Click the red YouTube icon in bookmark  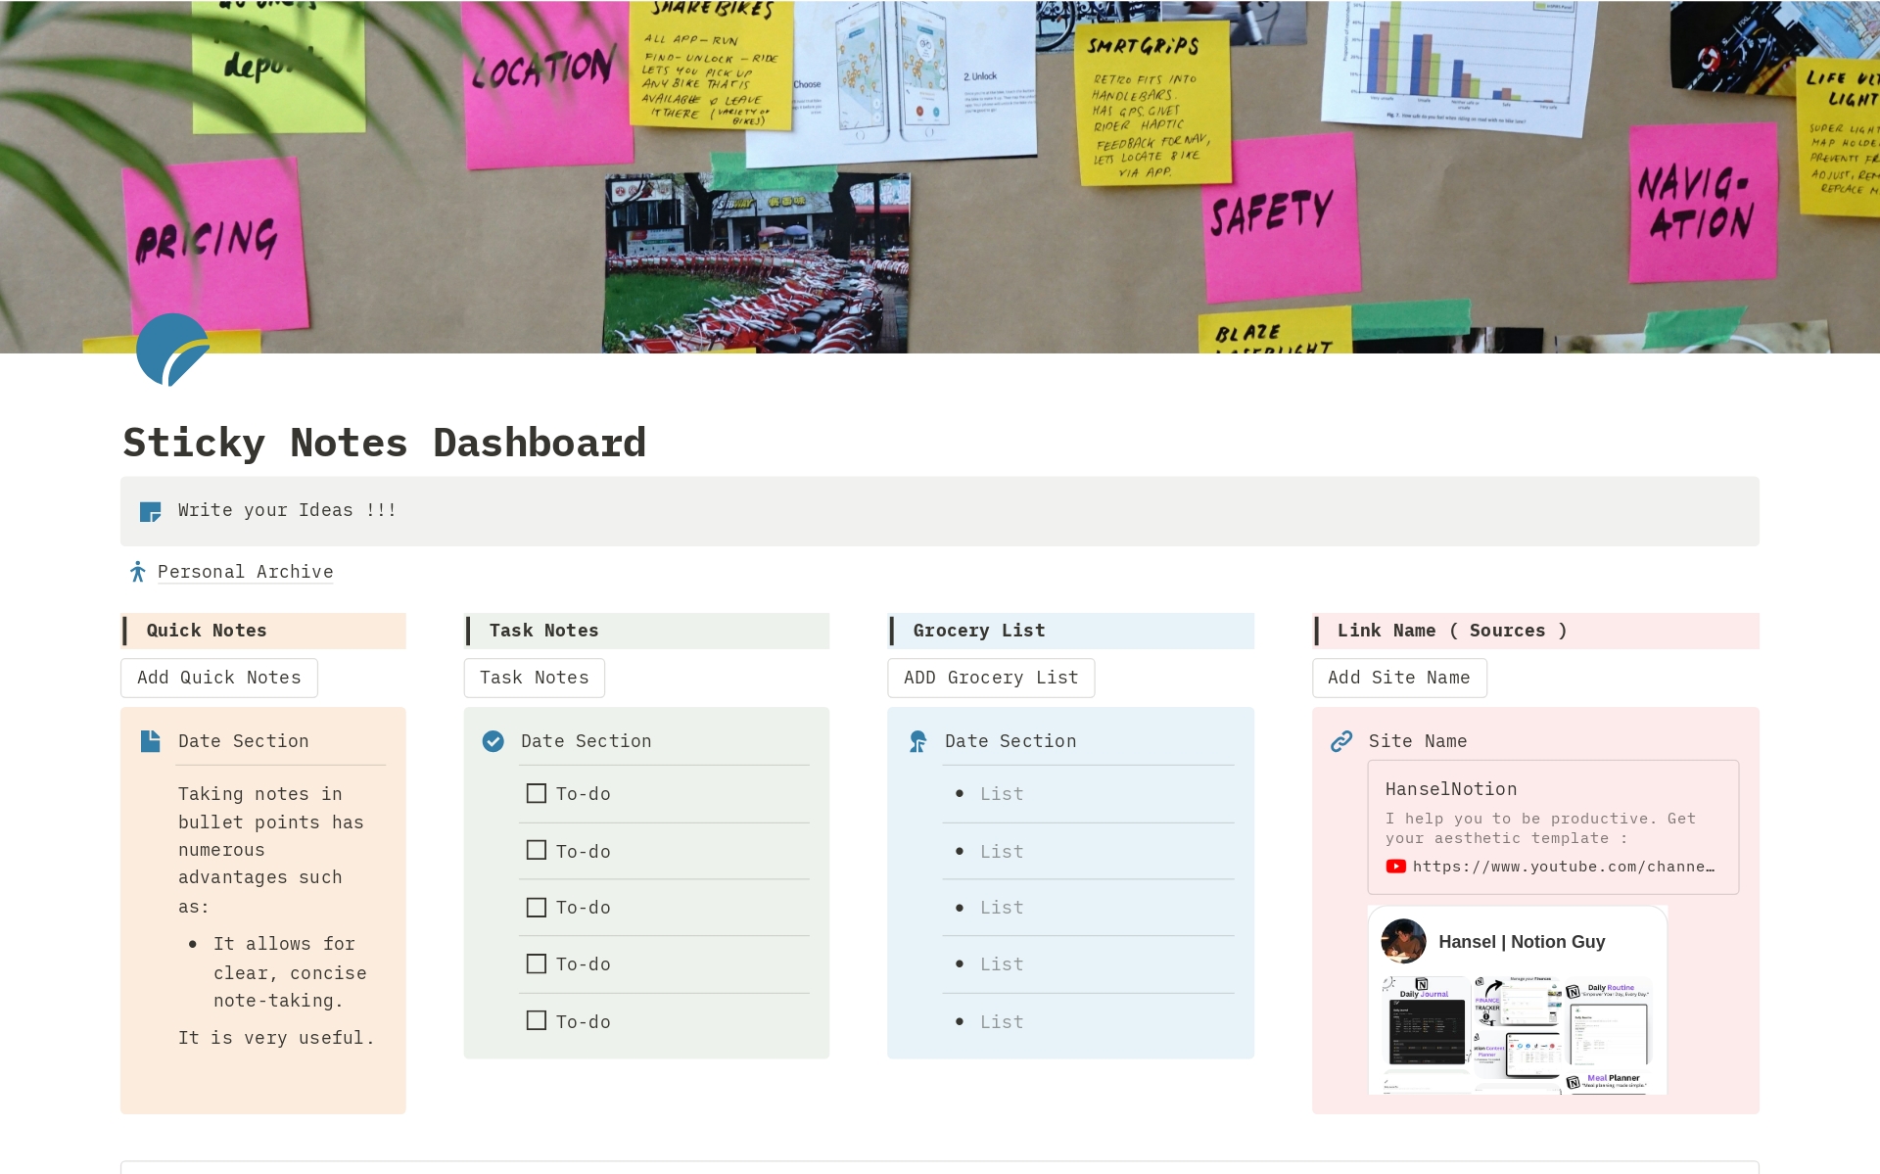(1395, 867)
